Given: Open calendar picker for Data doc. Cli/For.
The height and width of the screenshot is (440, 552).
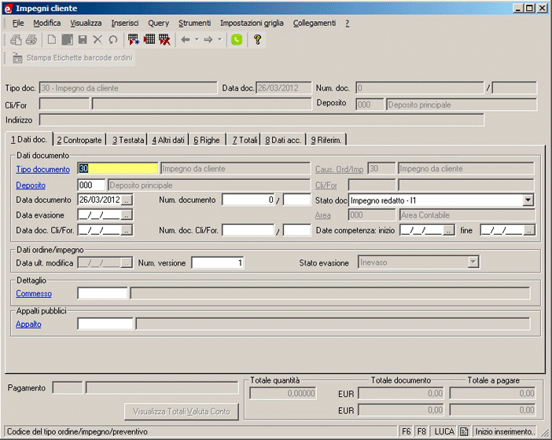Looking at the screenshot, I should coord(127,230).
